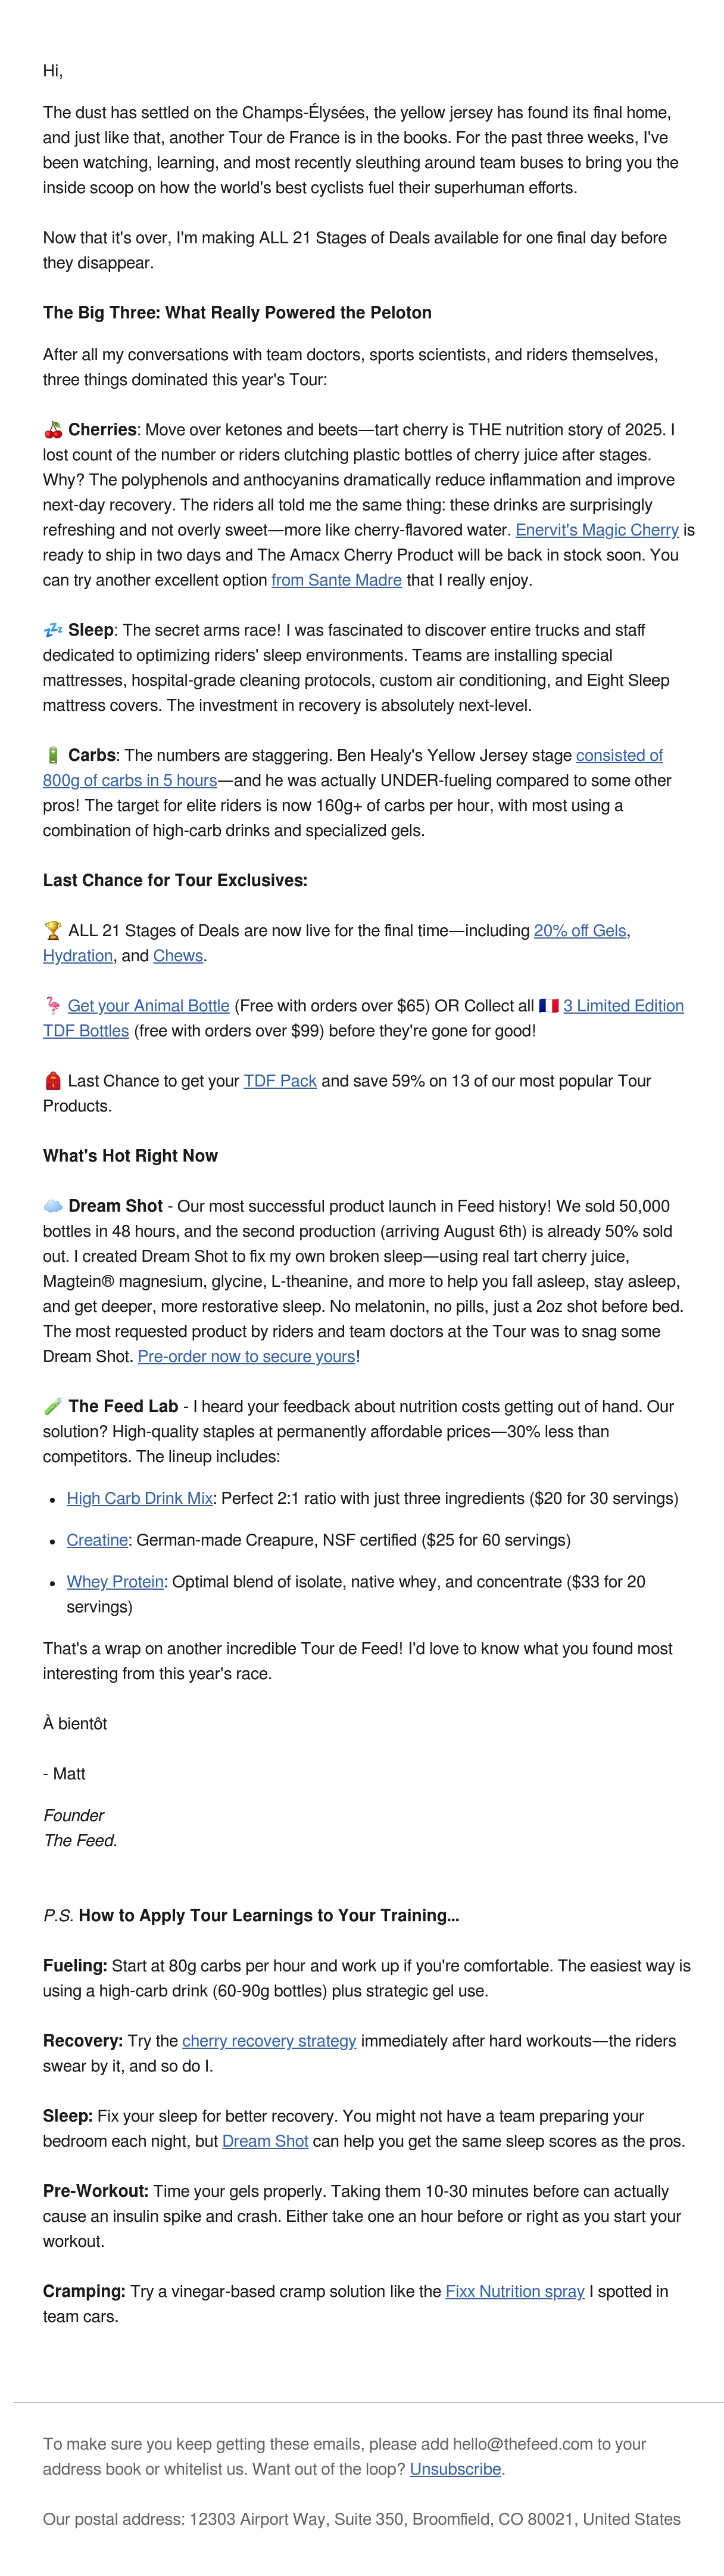Open the Enervit's Magic Cherry link
724x2576 pixels.
click(597, 530)
